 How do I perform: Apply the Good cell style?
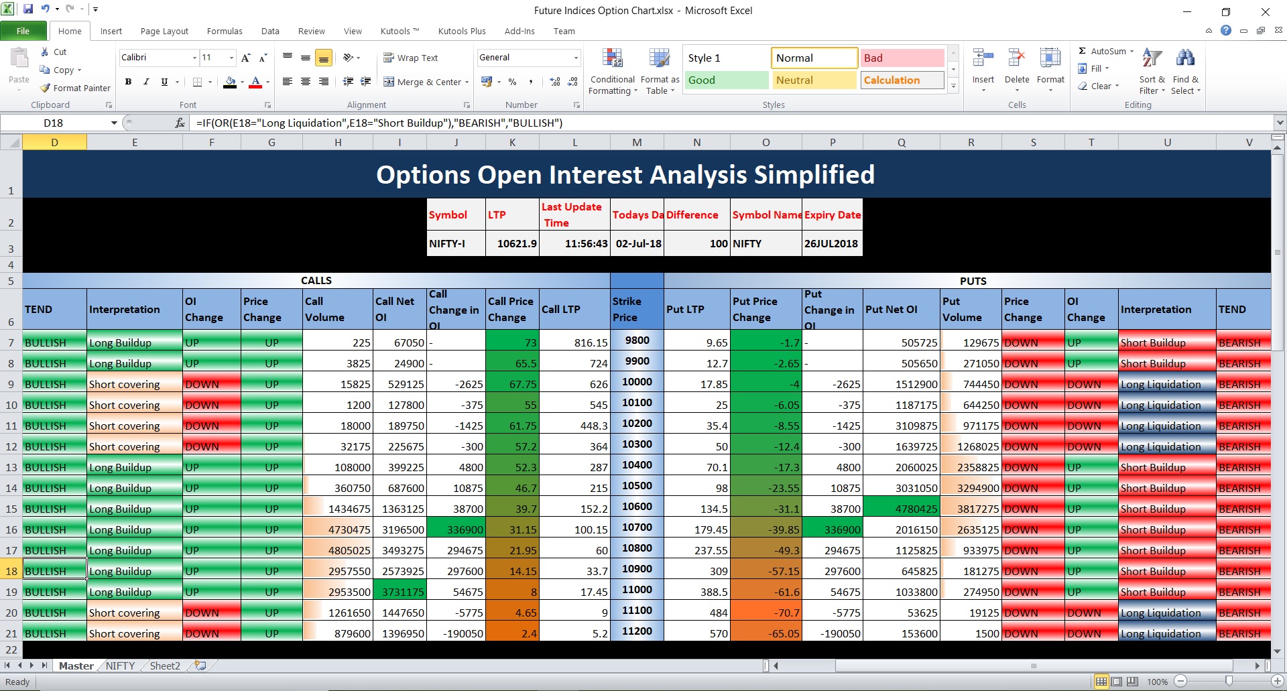point(726,80)
